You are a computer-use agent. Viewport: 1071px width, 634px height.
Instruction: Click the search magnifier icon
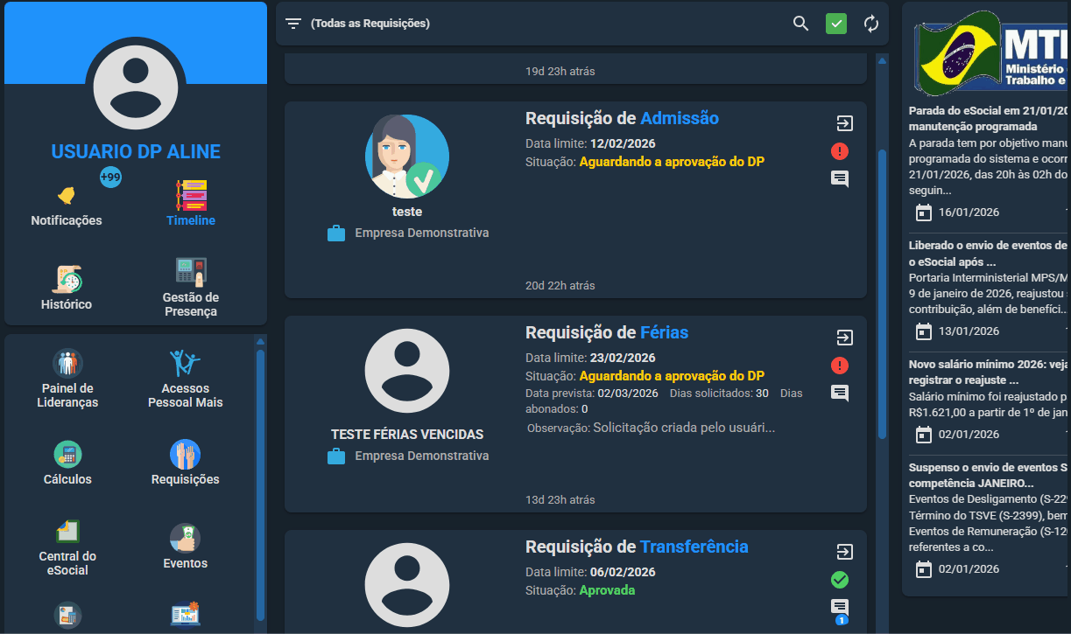pyautogui.click(x=800, y=24)
